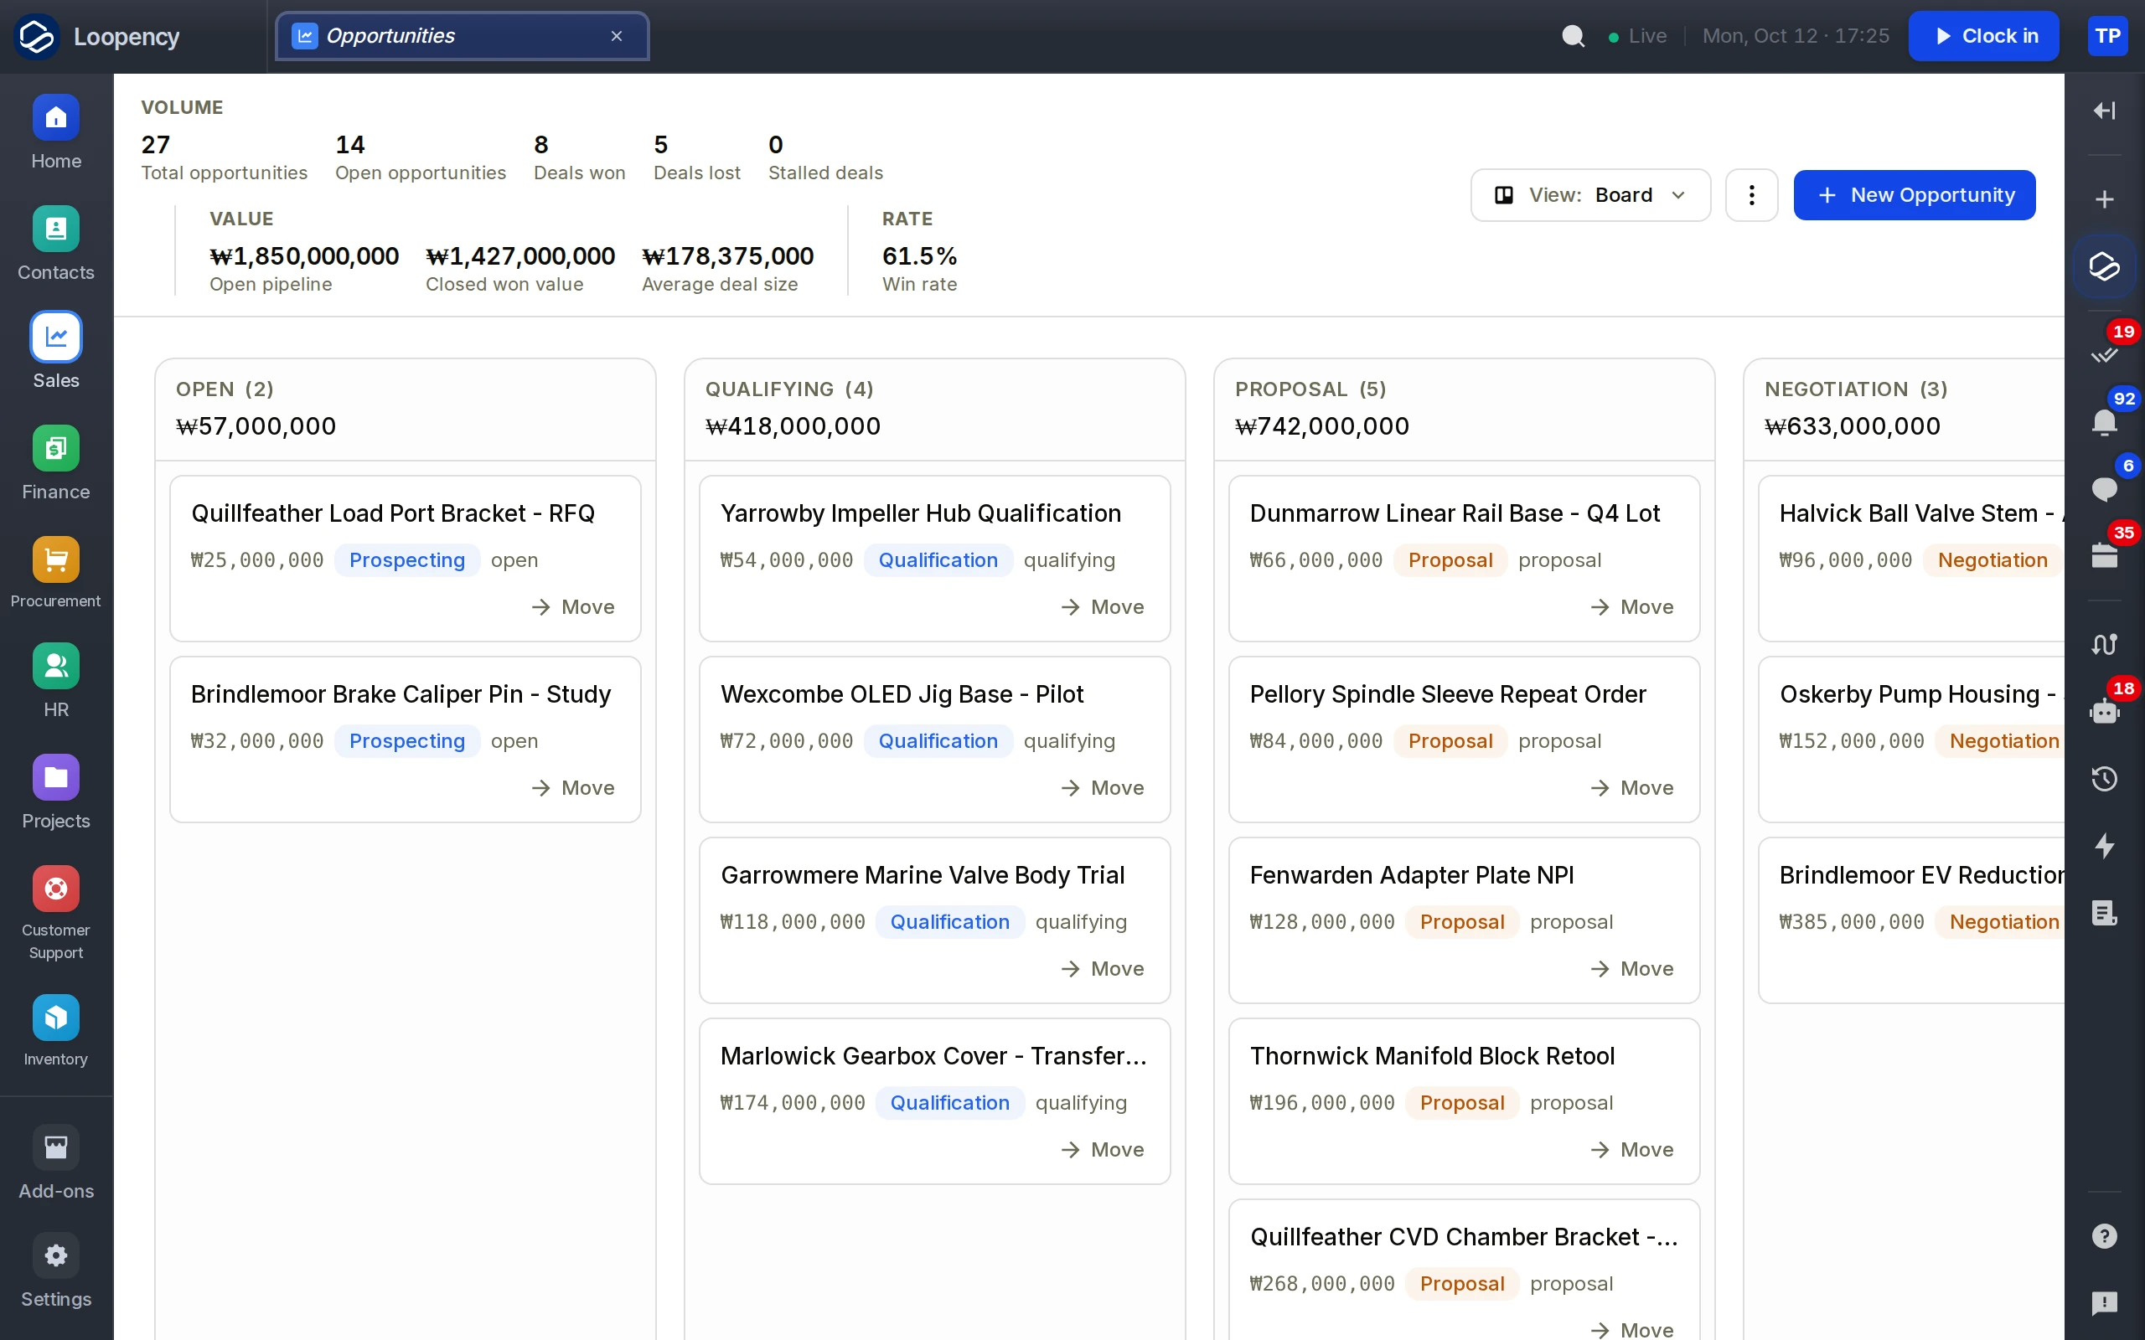The image size is (2145, 1340).
Task: Open the Finance module
Action: [56, 463]
